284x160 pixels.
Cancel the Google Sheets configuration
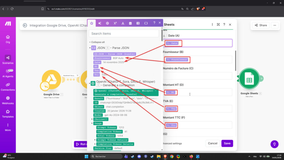212,143
